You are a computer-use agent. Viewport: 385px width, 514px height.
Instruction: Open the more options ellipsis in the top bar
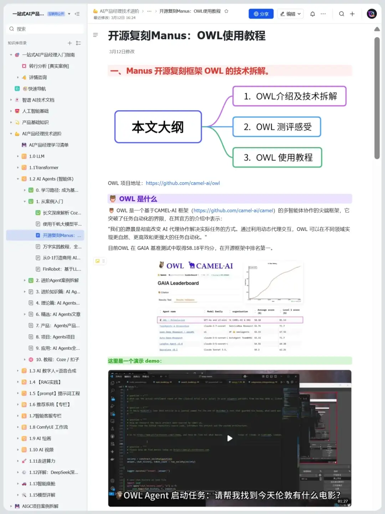click(323, 14)
